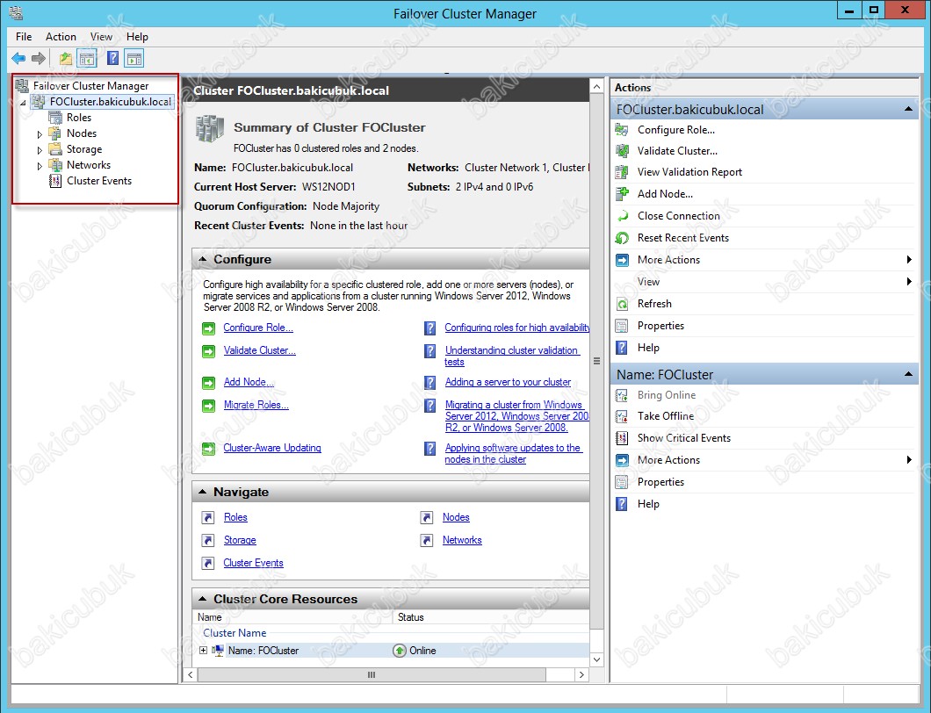The width and height of the screenshot is (931, 713).
Task: Collapse the FOCluster.bakicubuk.local actions group
Action: (x=908, y=109)
